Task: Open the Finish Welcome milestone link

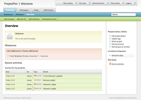Action: click(x=16, y=56)
